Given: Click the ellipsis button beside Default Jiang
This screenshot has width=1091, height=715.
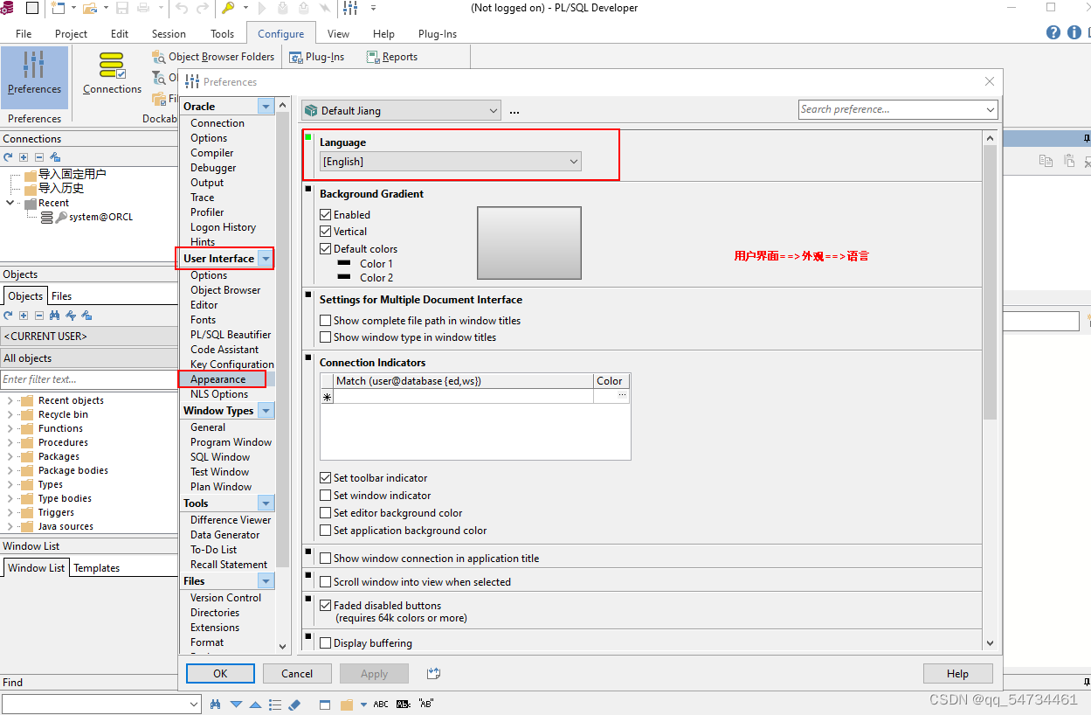Looking at the screenshot, I should coord(514,111).
